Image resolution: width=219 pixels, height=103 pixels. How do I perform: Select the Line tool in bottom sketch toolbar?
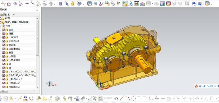122,98
